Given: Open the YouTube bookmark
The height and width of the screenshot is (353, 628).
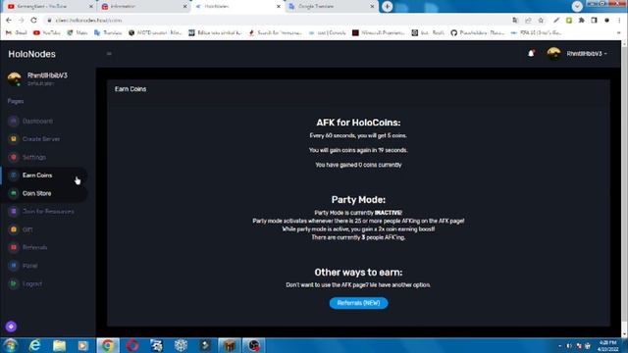Looking at the screenshot, I should point(47,32).
